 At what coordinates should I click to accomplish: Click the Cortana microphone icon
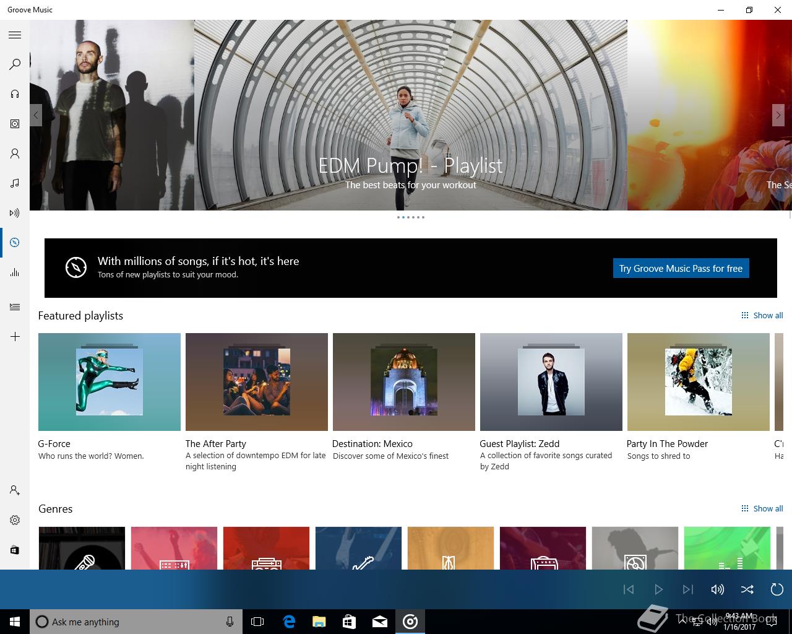pyautogui.click(x=230, y=622)
